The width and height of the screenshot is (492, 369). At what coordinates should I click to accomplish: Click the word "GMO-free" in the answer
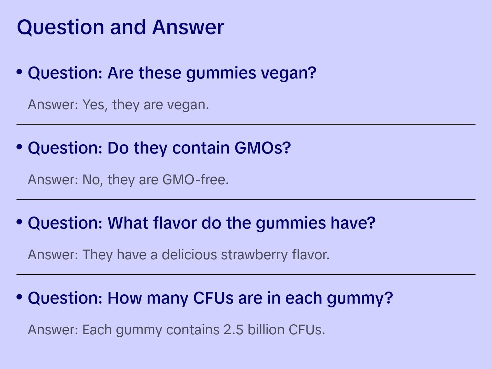click(194, 180)
